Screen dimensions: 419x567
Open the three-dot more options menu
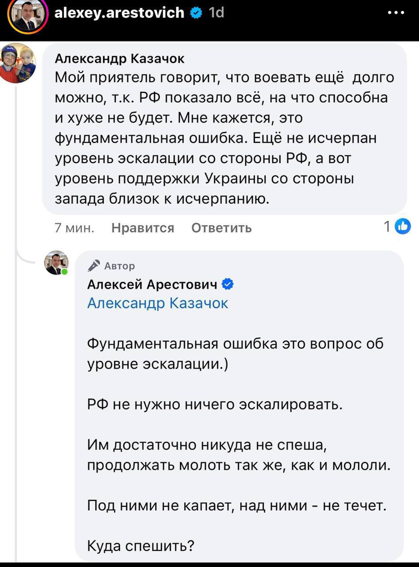(396, 13)
